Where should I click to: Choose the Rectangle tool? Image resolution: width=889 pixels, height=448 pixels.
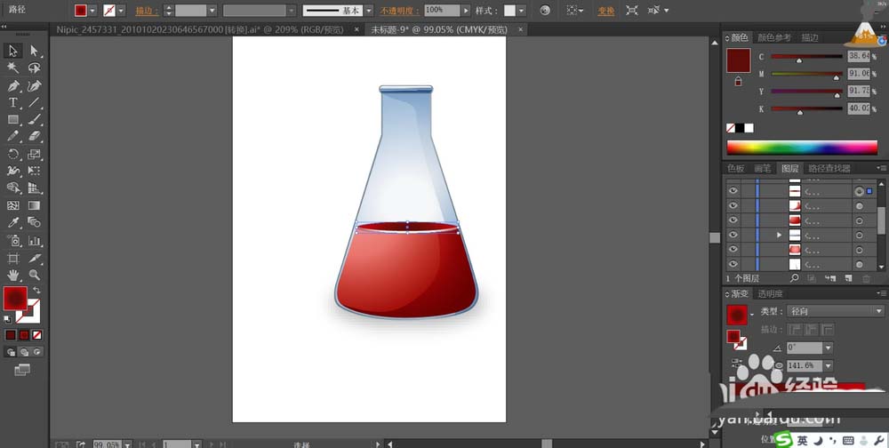pos(12,120)
